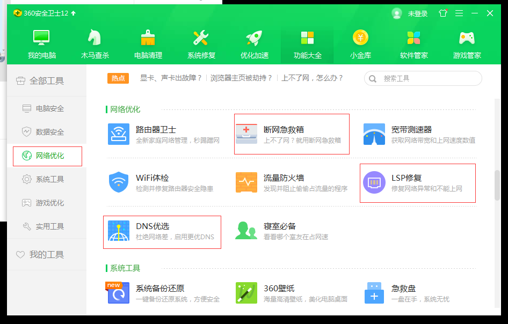Click into the 搜索工具 search field
This screenshot has width=508, height=324.
(423, 78)
